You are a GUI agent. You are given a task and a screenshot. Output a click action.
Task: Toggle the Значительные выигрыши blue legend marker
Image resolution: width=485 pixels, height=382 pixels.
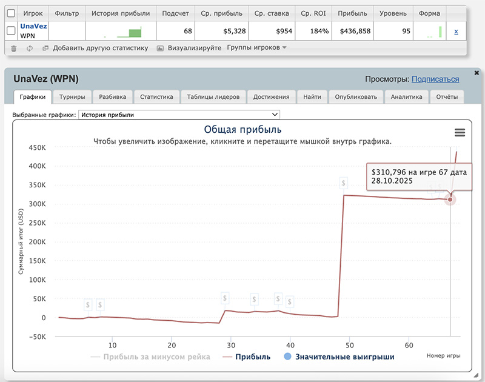click(x=287, y=357)
